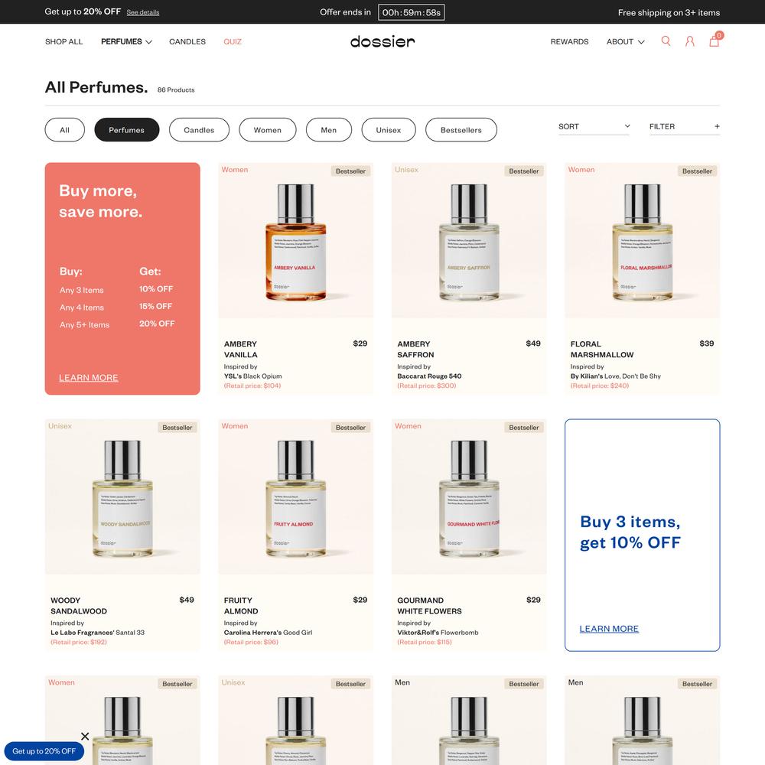Open the search magnifier icon
This screenshot has height=765, width=765.
(666, 41)
